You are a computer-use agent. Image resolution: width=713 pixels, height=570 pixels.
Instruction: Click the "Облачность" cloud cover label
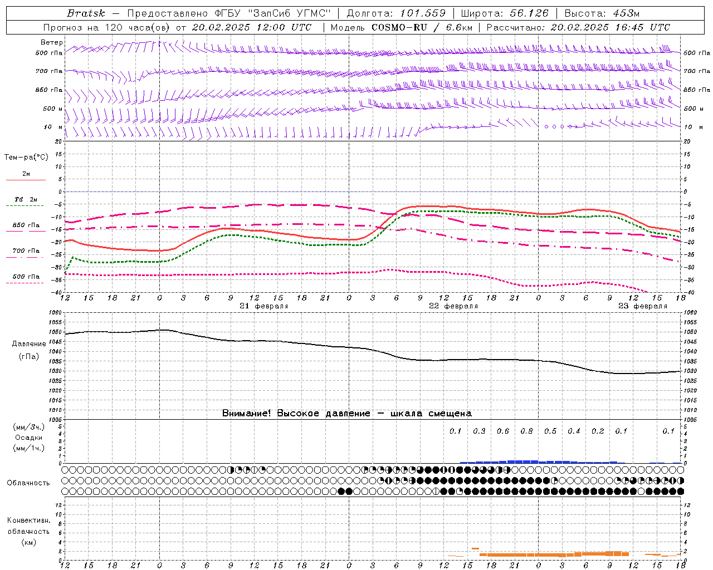coord(28,483)
